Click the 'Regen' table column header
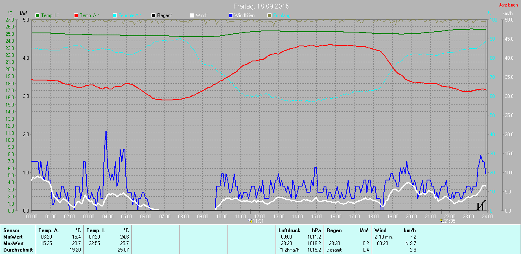The image size is (521, 254). 334,230
